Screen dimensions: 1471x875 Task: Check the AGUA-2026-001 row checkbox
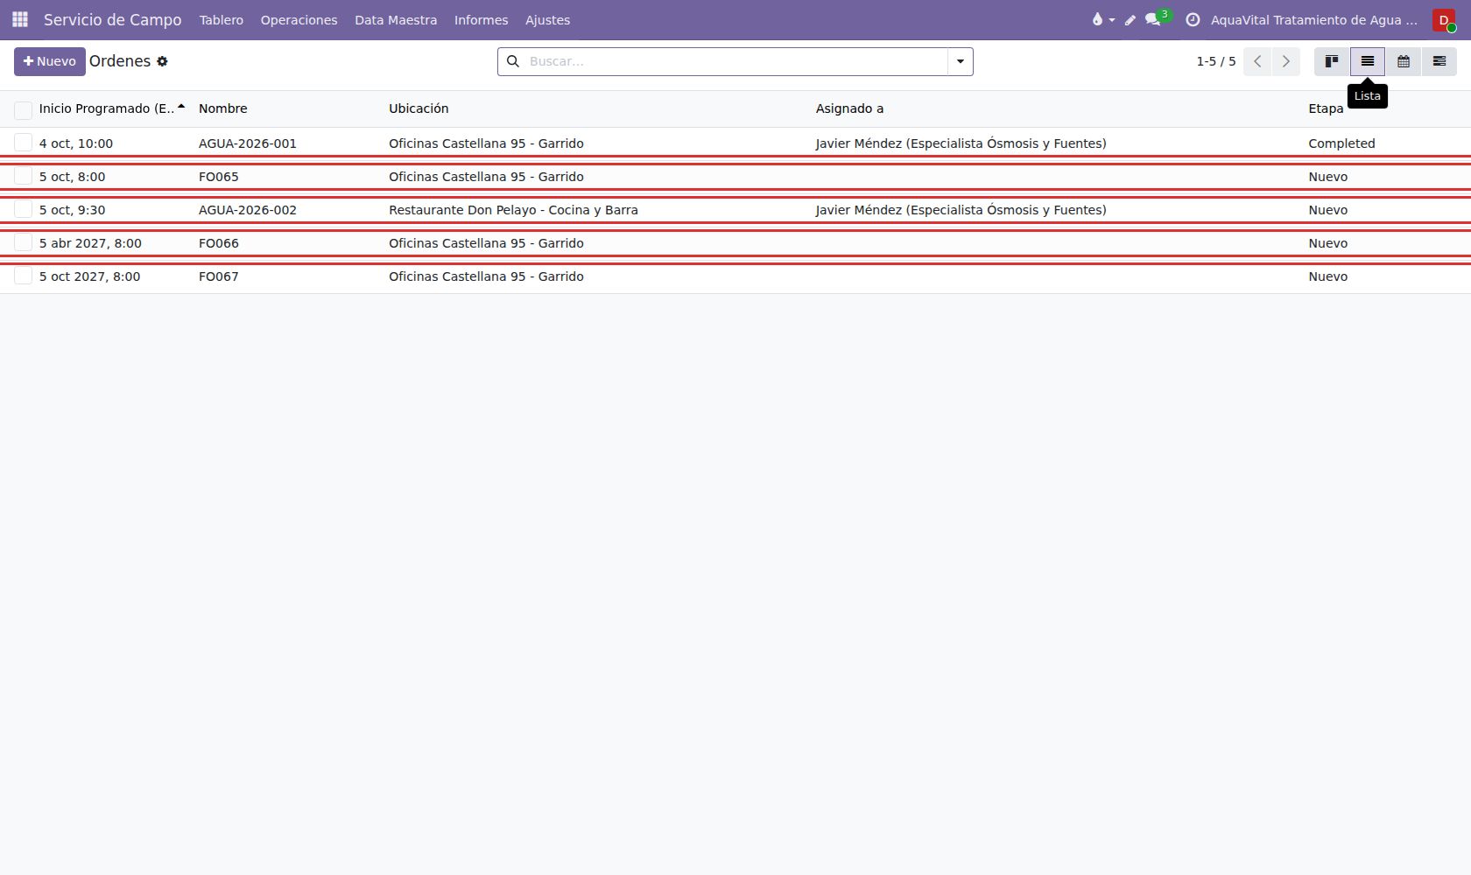point(23,143)
